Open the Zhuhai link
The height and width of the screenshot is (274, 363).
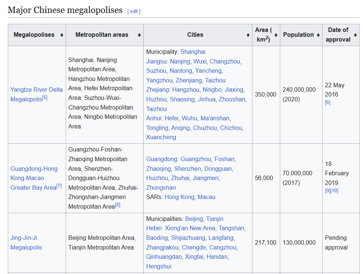pyautogui.click(x=180, y=178)
